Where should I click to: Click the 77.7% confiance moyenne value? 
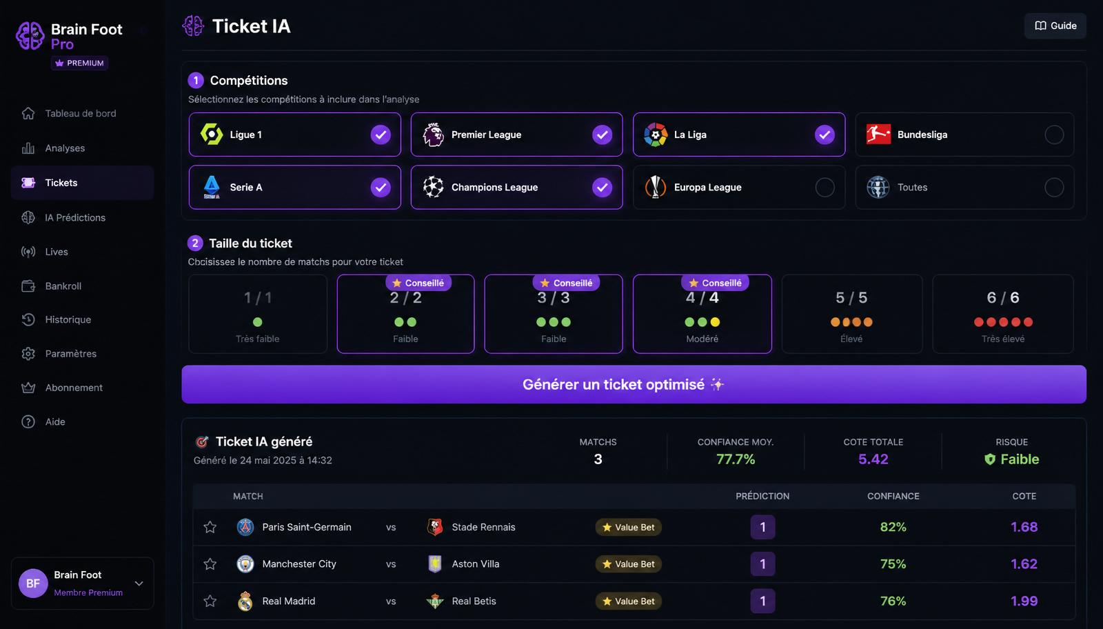tap(736, 459)
